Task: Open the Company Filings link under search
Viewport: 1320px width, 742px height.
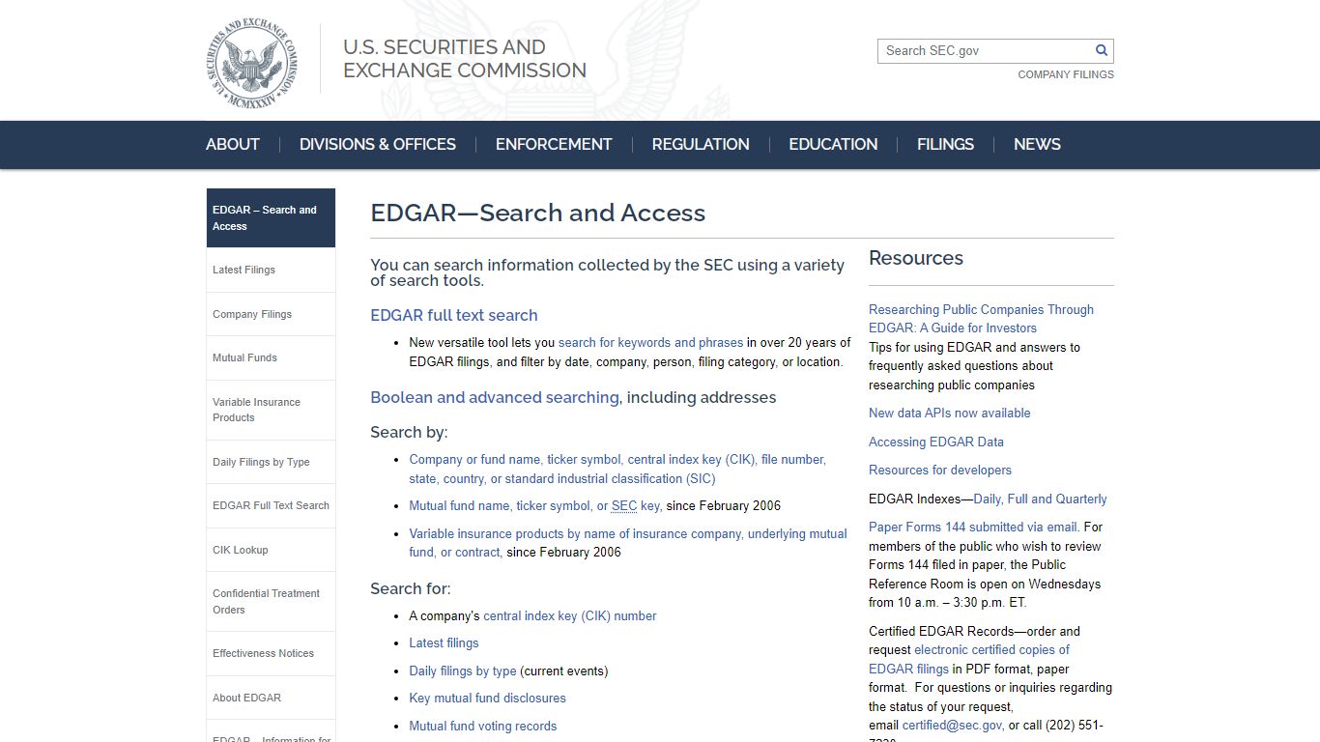Action: tap(1066, 74)
